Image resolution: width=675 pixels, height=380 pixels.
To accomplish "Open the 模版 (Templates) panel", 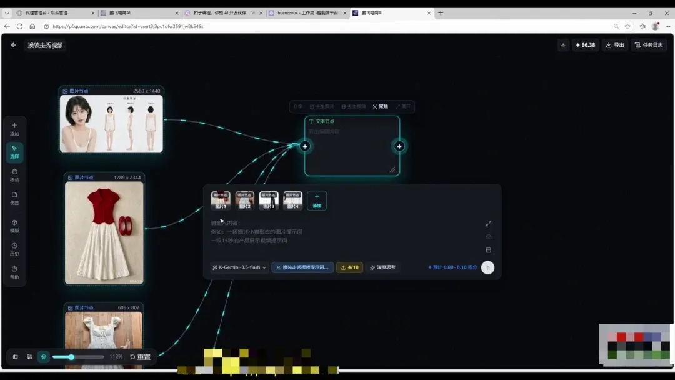I will point(14,226).
